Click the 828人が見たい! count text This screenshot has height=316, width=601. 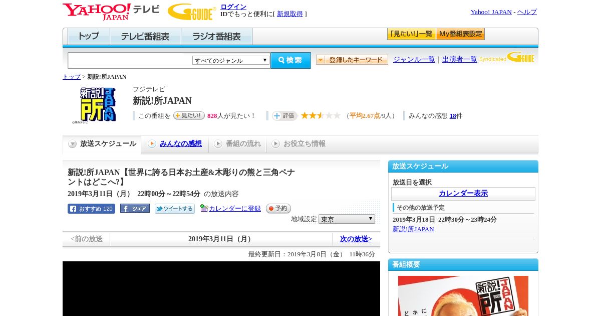pos(231,116)
